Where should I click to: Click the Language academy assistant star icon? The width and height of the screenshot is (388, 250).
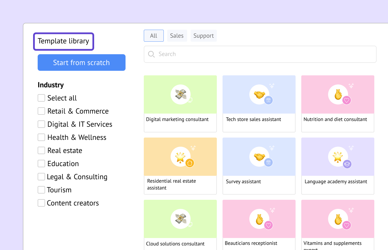[x=338, y=157]
